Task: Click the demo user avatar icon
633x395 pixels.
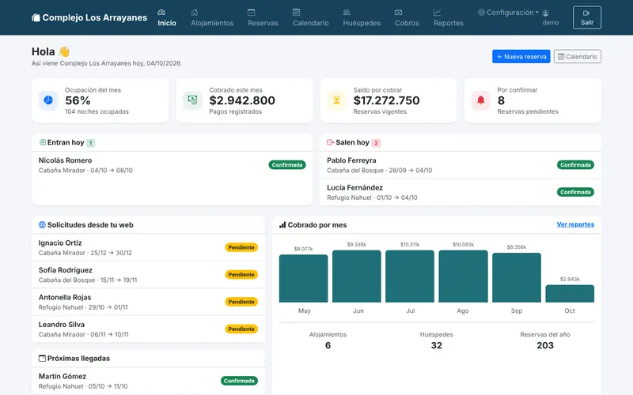Action: (x=546, y=13)
